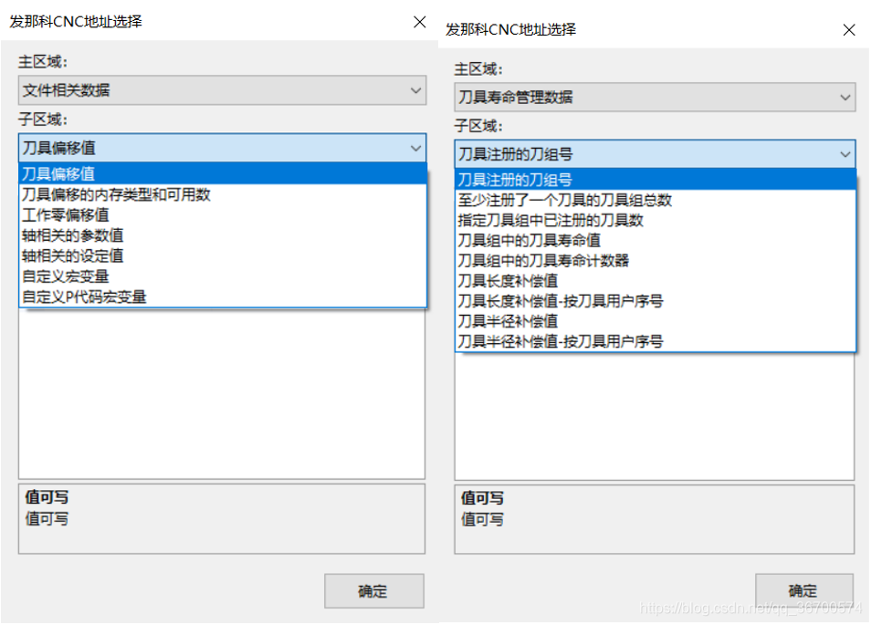Choose 刀具长度补偿值 option
871x625 pixels.
[655, 281]
